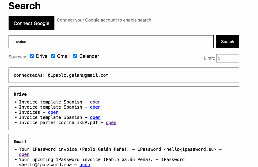Screen dimensions: 258x167
Task: Click the Search page title heading
Action: pos(24,6)
